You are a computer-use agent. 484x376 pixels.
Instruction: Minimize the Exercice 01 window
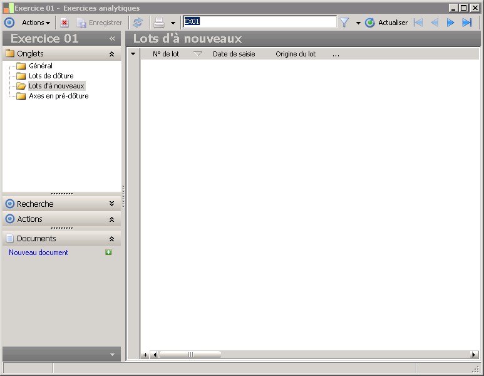coord(453,8)
